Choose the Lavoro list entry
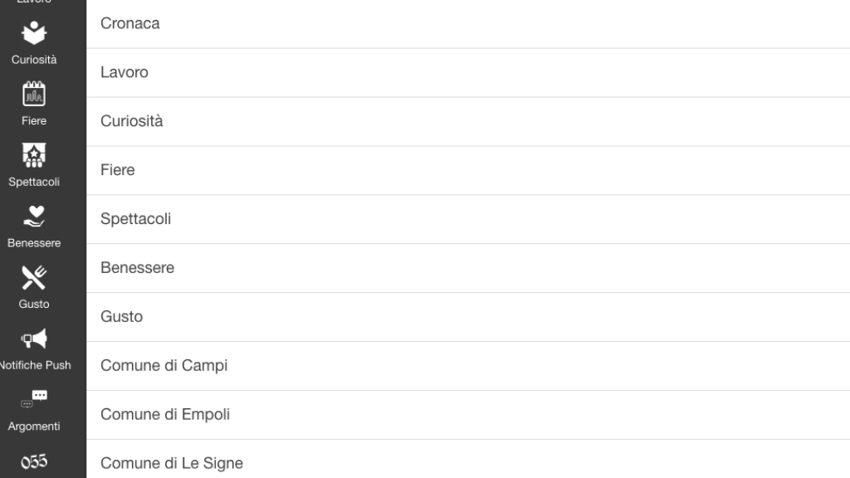 468,73
